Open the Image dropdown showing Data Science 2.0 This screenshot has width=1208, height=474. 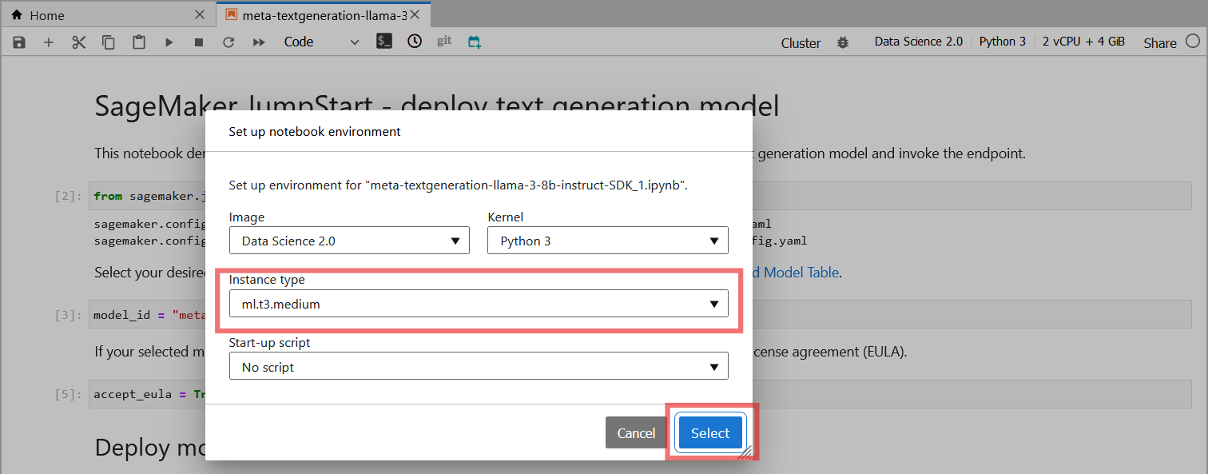pos(349,241)
